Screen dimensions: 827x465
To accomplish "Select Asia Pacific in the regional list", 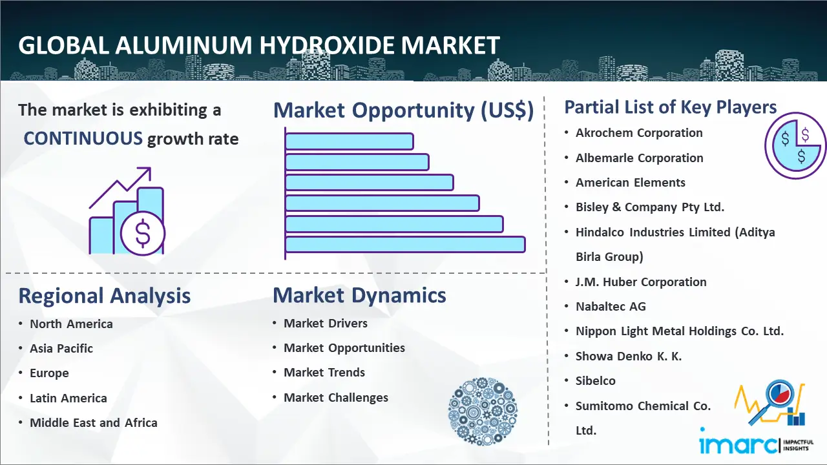I will 61,348.
